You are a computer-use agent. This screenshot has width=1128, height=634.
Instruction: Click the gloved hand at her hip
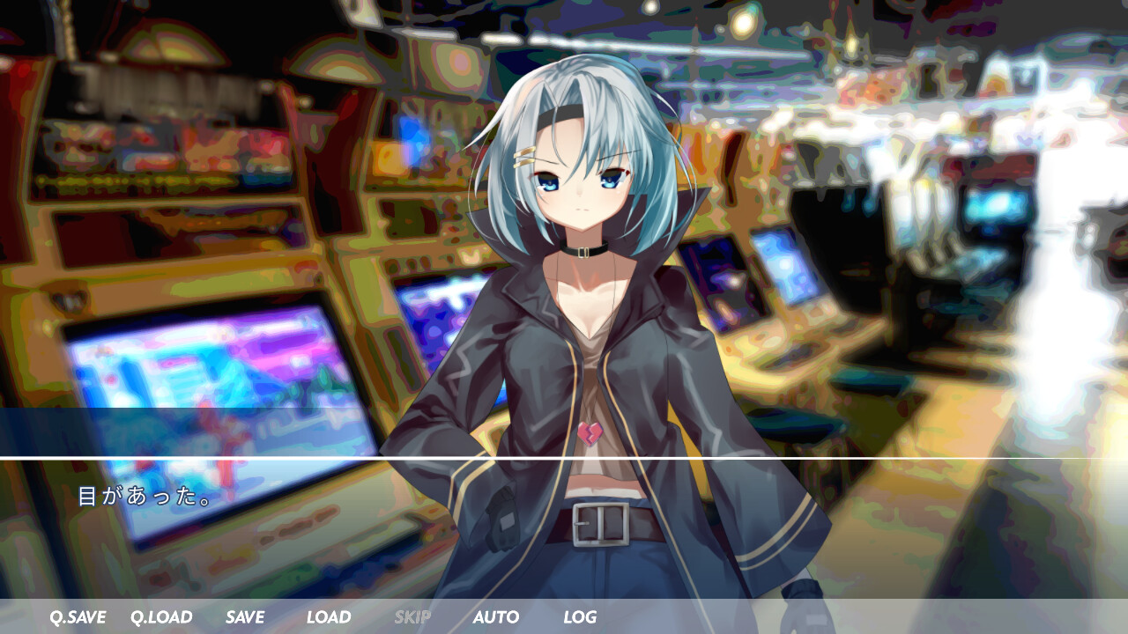tap(502, 518)
